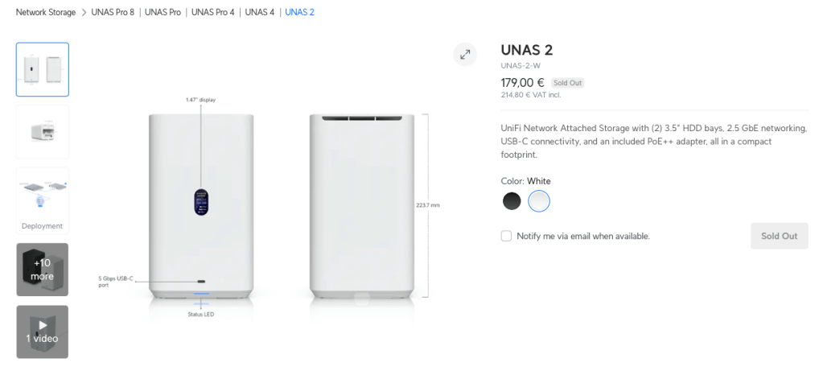
Task: Switch to the UNAS Pro tab
Action: [163, 12]
